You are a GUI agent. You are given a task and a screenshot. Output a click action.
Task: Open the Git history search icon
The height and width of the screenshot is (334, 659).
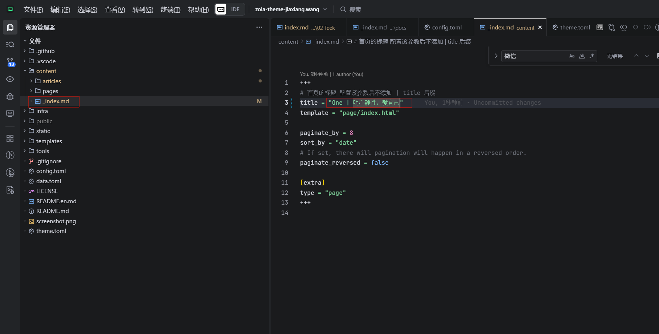[10, 173]
